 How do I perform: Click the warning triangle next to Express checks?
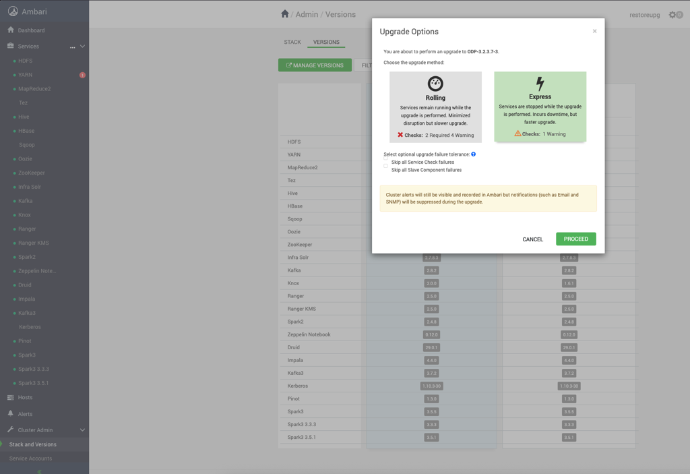(517, 134)
